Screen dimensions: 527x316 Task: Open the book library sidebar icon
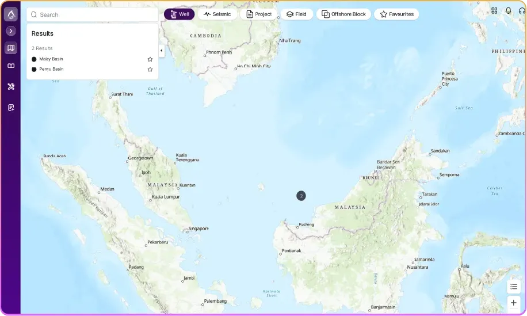[x=10, y=66]
